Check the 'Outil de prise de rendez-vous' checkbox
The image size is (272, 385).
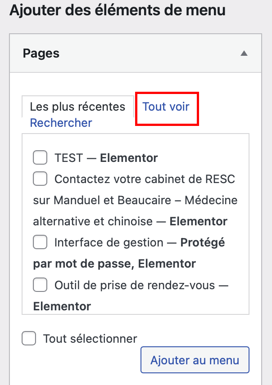coord(40,285)
